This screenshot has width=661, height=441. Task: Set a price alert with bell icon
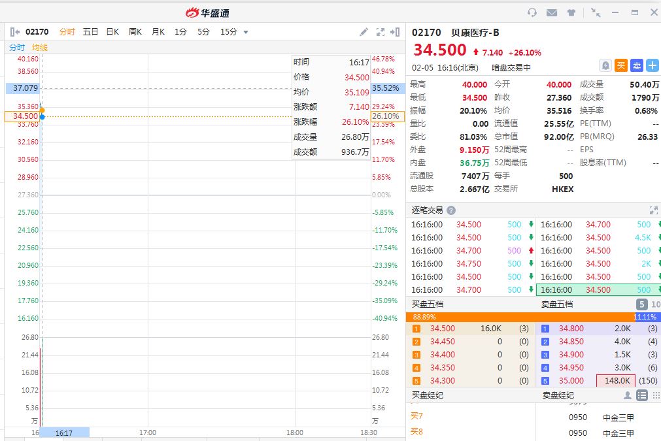tap(605, 65)
